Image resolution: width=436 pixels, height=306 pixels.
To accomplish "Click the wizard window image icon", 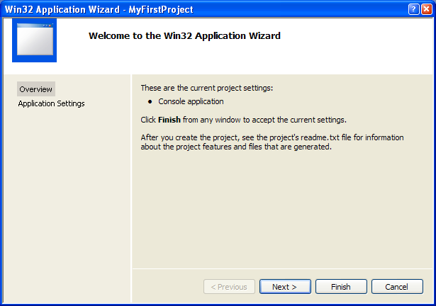I will 35,40.
